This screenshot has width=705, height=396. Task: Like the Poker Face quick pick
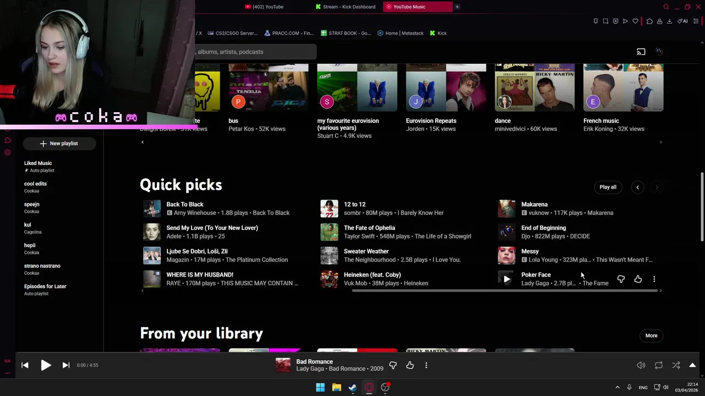[x=638, y=279]
